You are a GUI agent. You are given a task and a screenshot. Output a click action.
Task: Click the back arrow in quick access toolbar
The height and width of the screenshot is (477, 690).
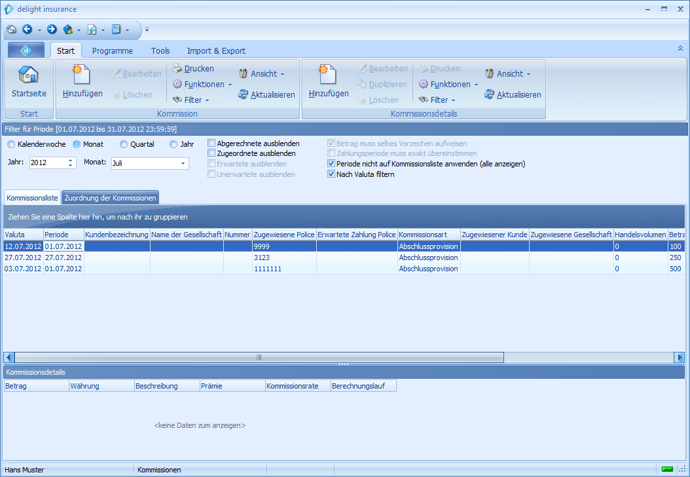pyautogui.click(x=27, y=29)
